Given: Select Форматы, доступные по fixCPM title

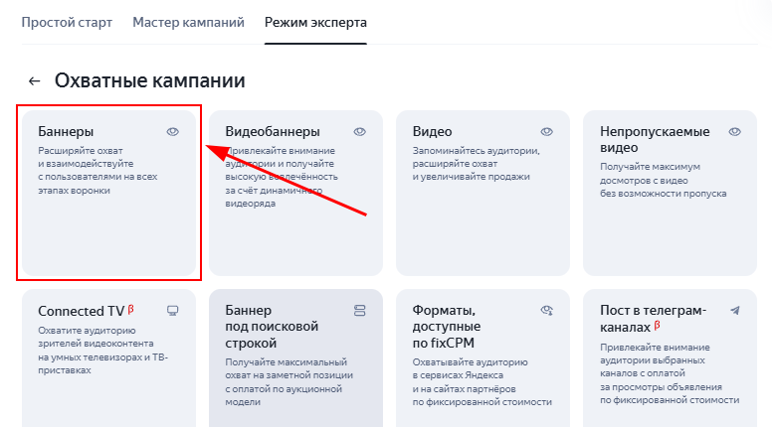Looking at the screenshot, I should [449, 326].
